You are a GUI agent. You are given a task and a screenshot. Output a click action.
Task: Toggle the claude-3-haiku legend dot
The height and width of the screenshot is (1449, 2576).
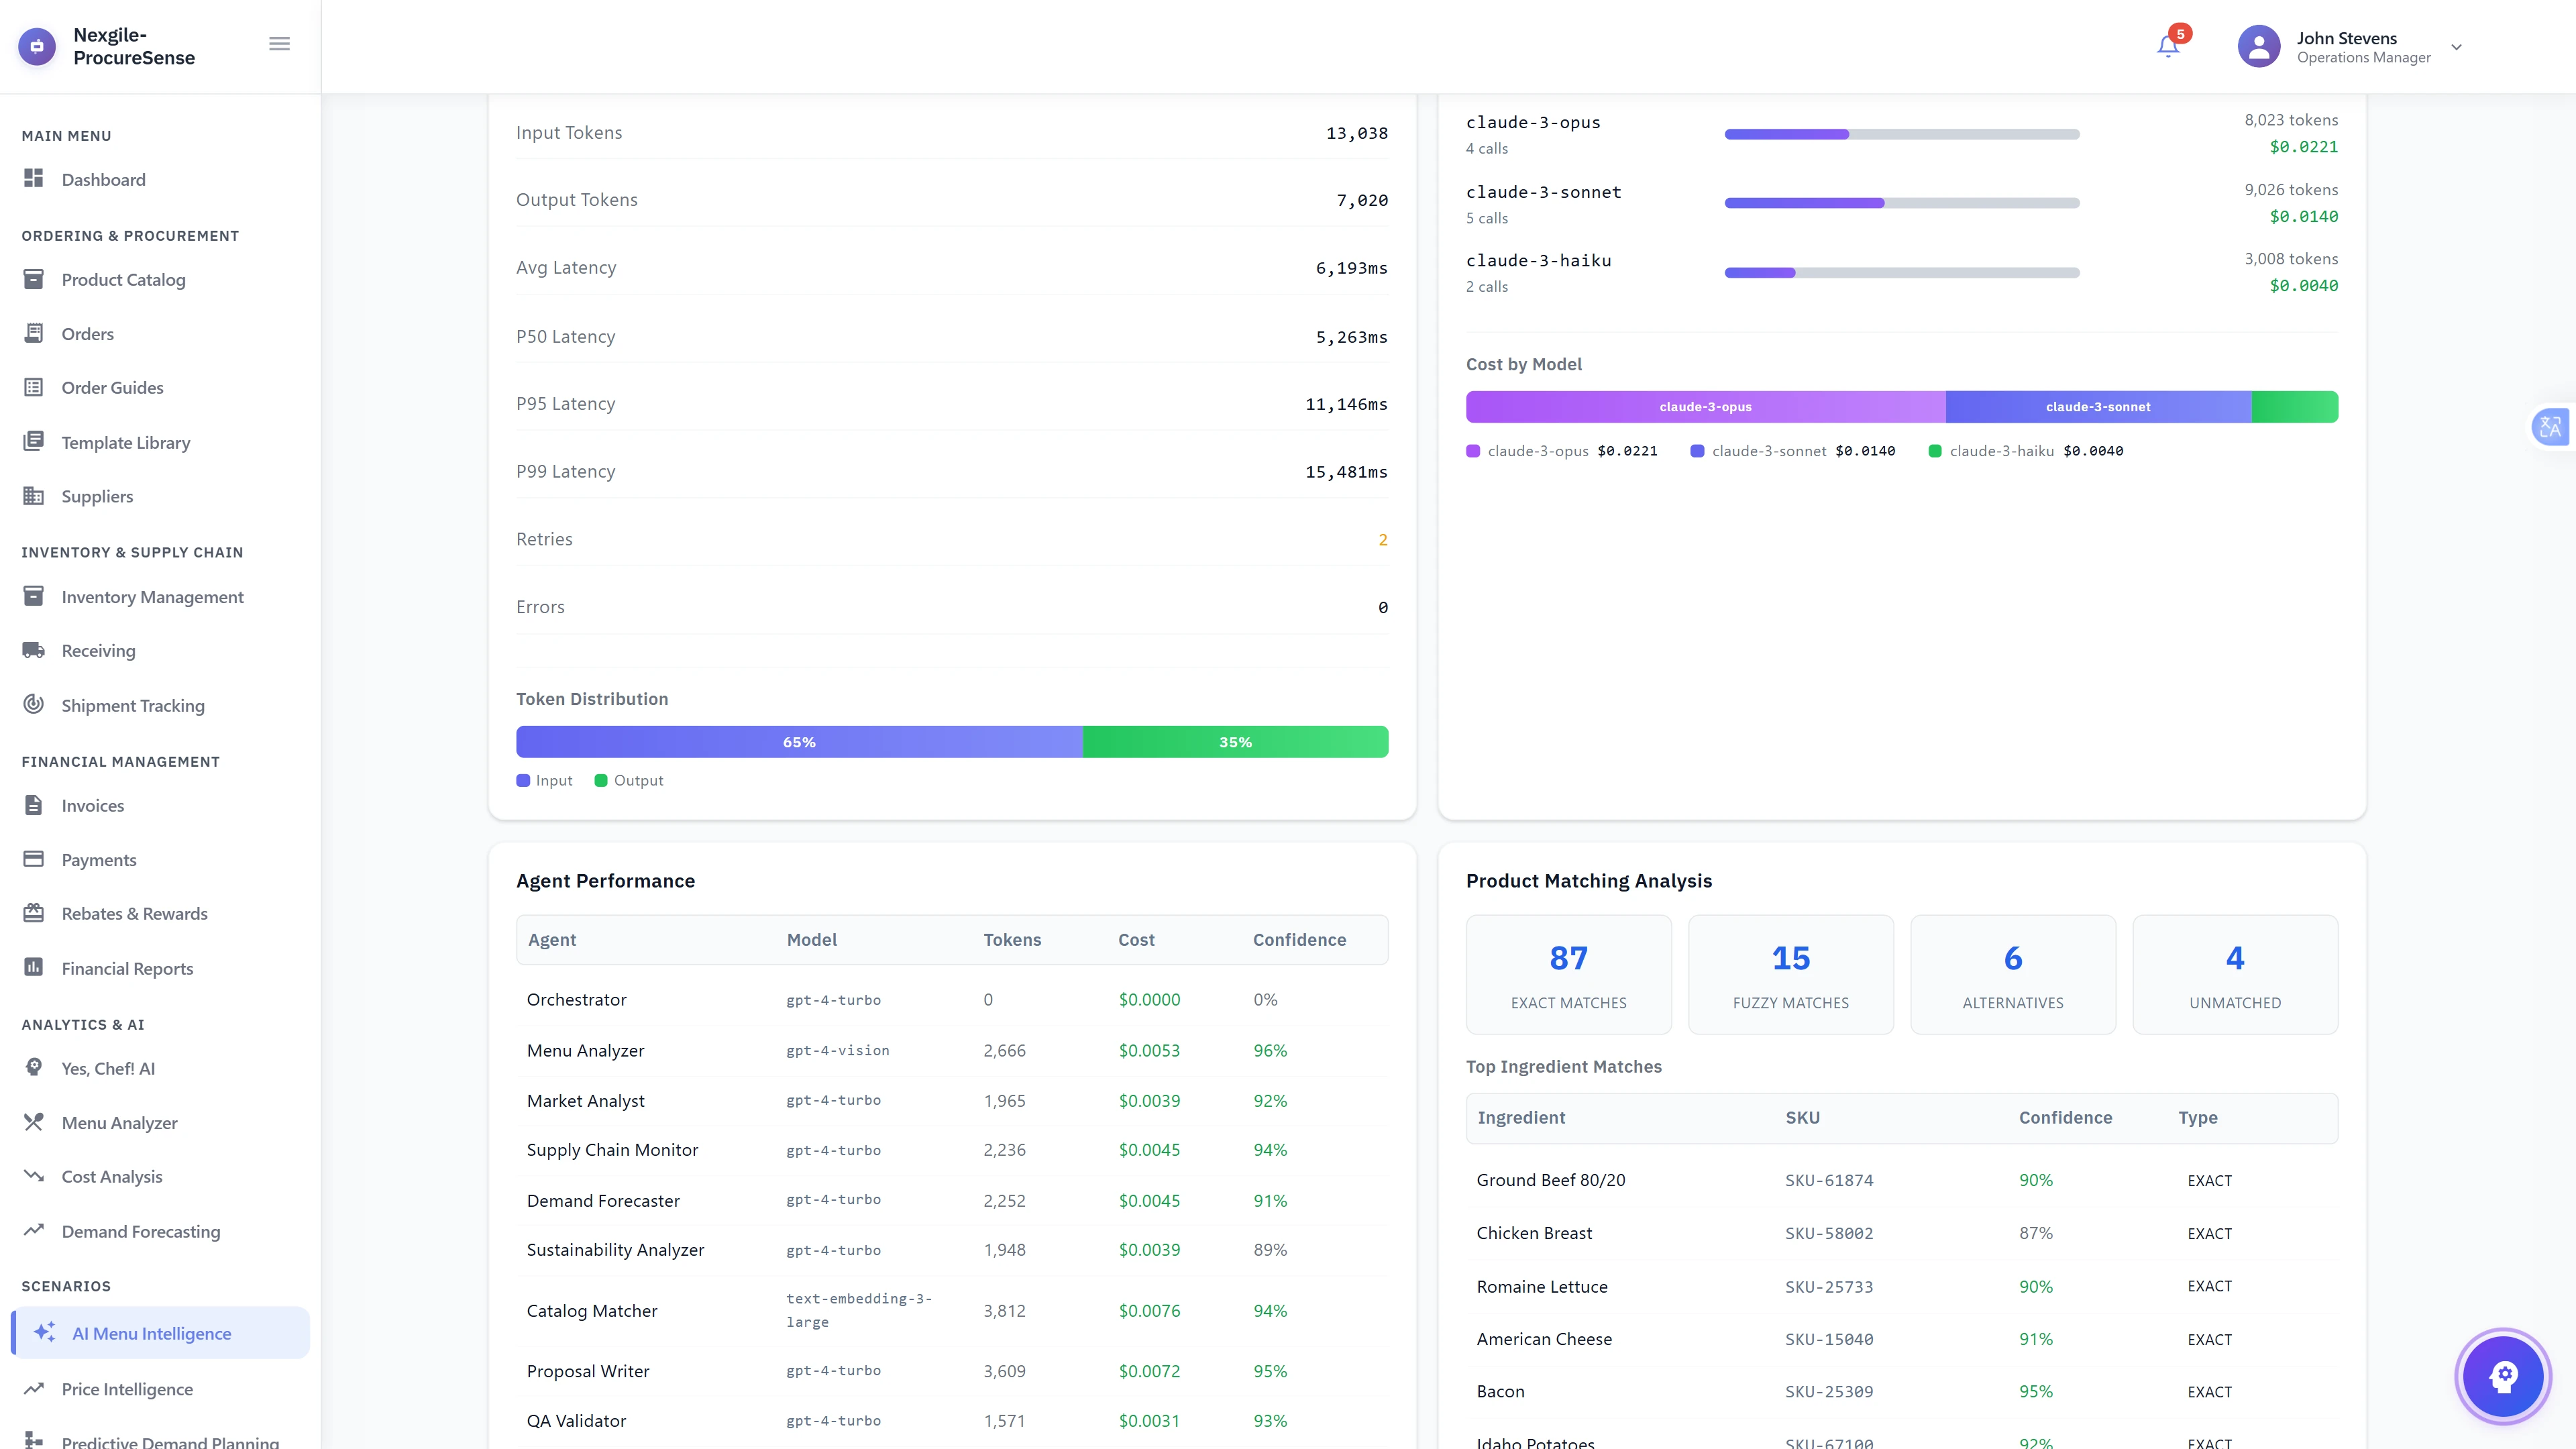pos(1935,451)
